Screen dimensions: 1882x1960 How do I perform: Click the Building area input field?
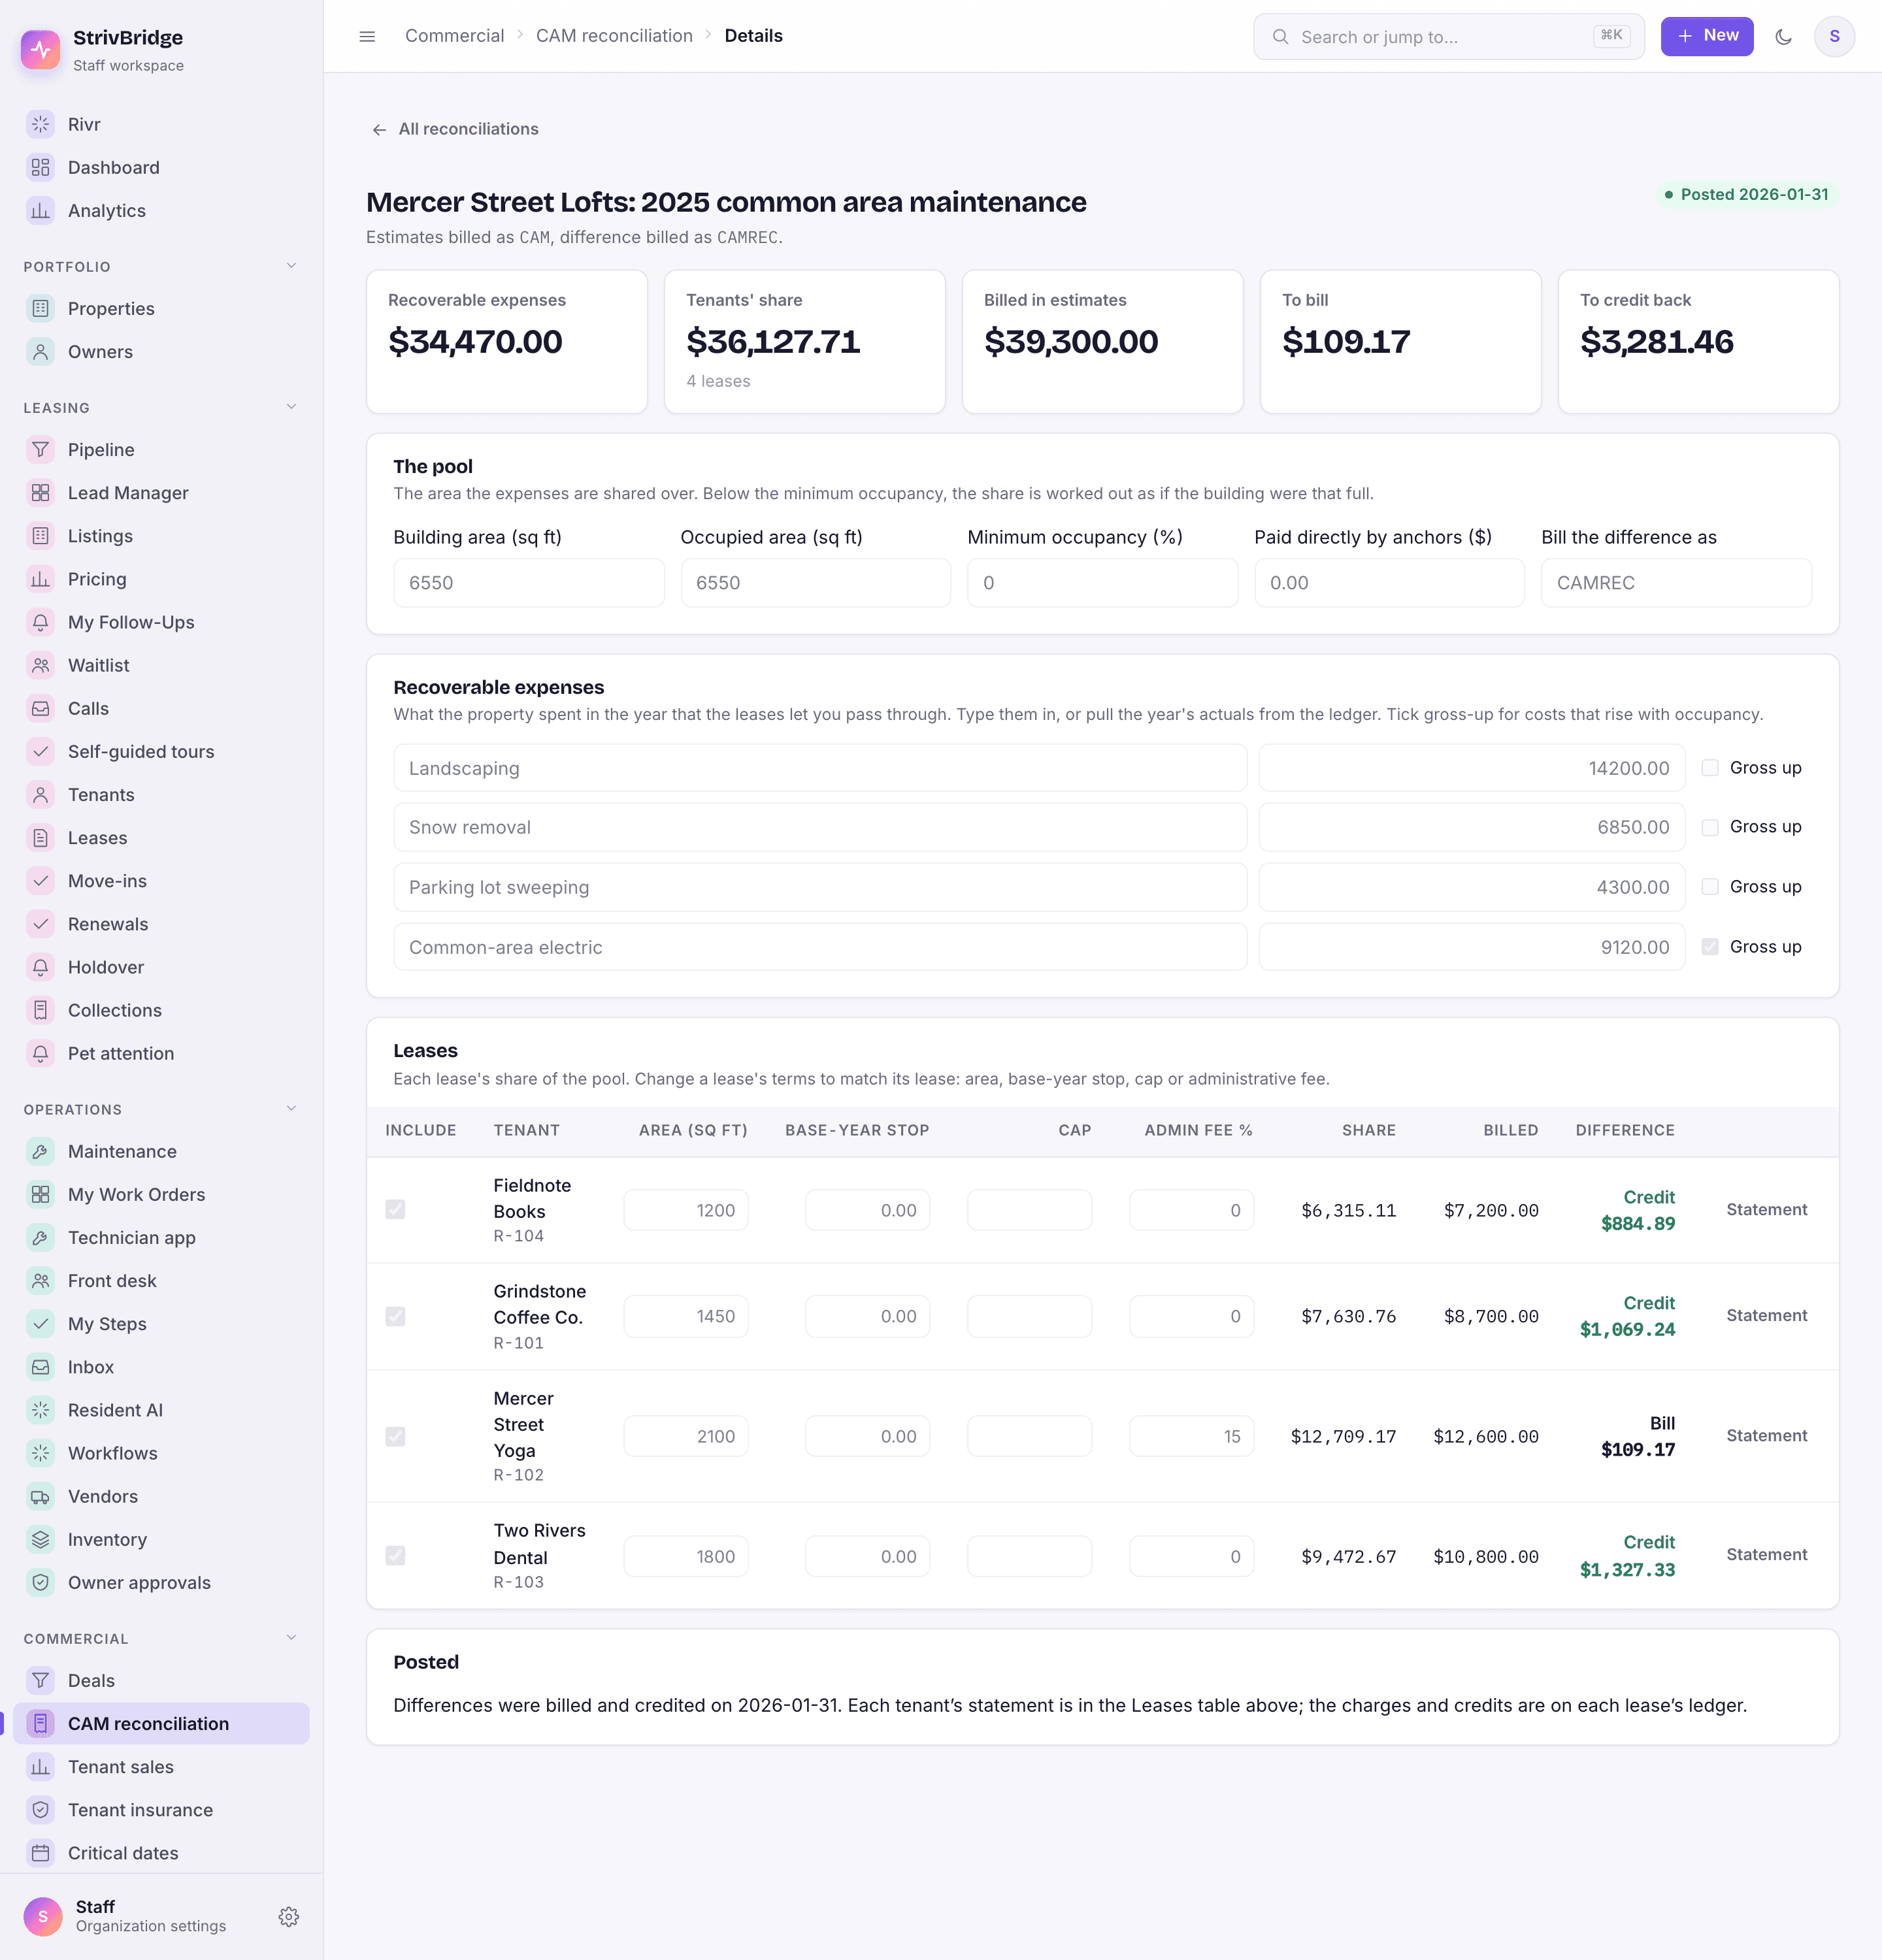tap(528, 583)
